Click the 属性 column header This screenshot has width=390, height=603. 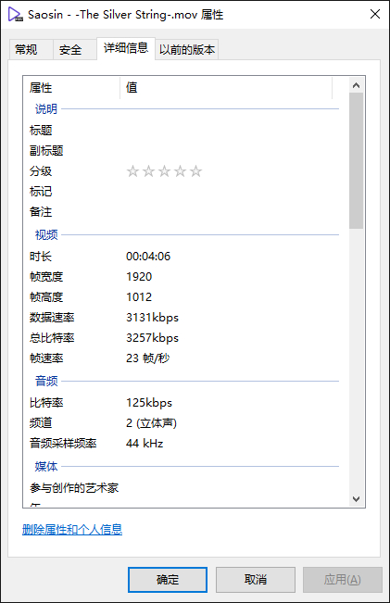tap(71, 88)
